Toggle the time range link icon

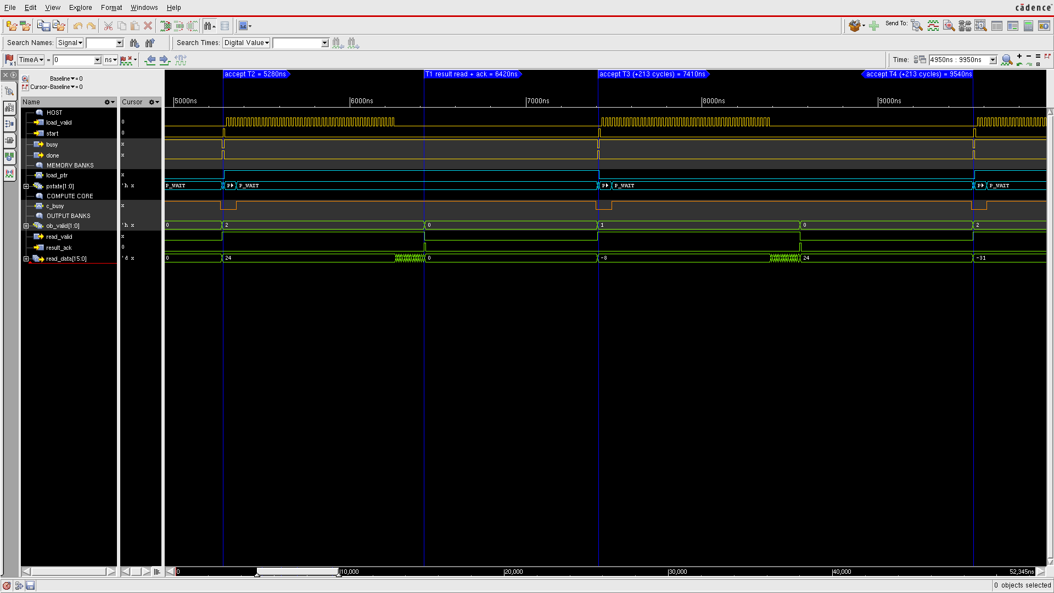click(920, 60)
